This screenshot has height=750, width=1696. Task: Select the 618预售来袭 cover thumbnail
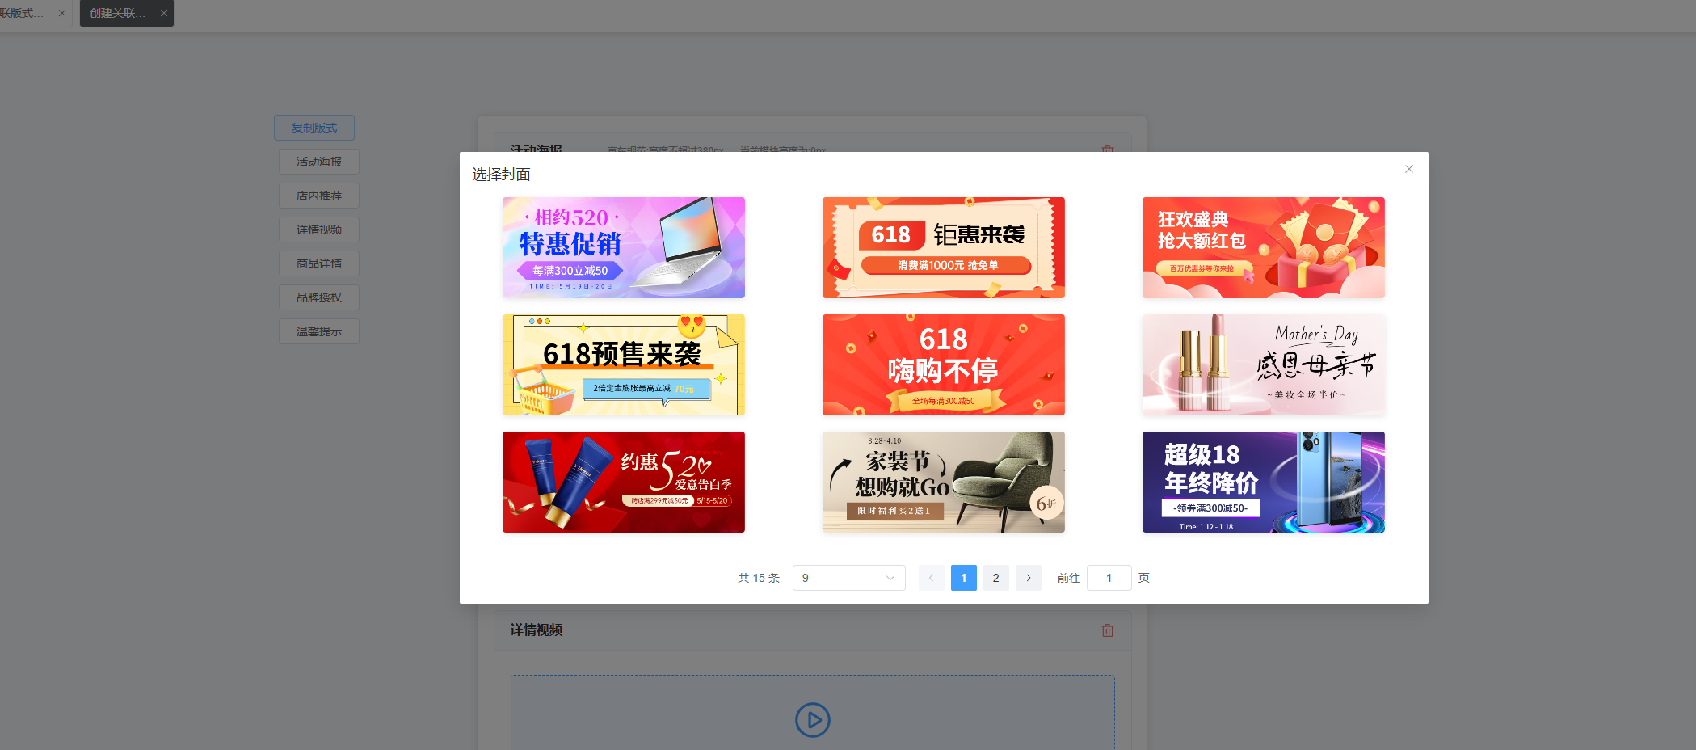[x=623, y=364]
